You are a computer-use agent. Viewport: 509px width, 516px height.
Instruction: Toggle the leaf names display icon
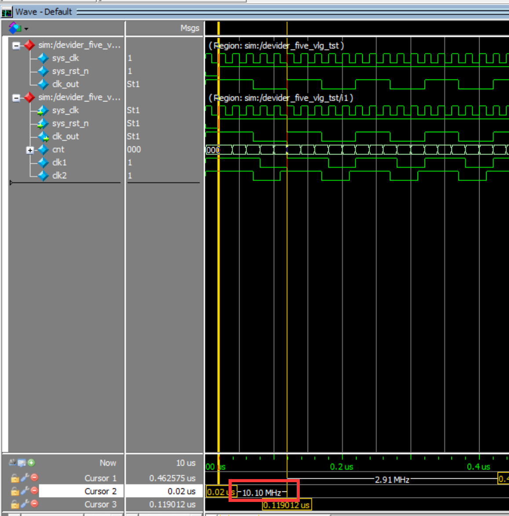[x=12, y=463]
